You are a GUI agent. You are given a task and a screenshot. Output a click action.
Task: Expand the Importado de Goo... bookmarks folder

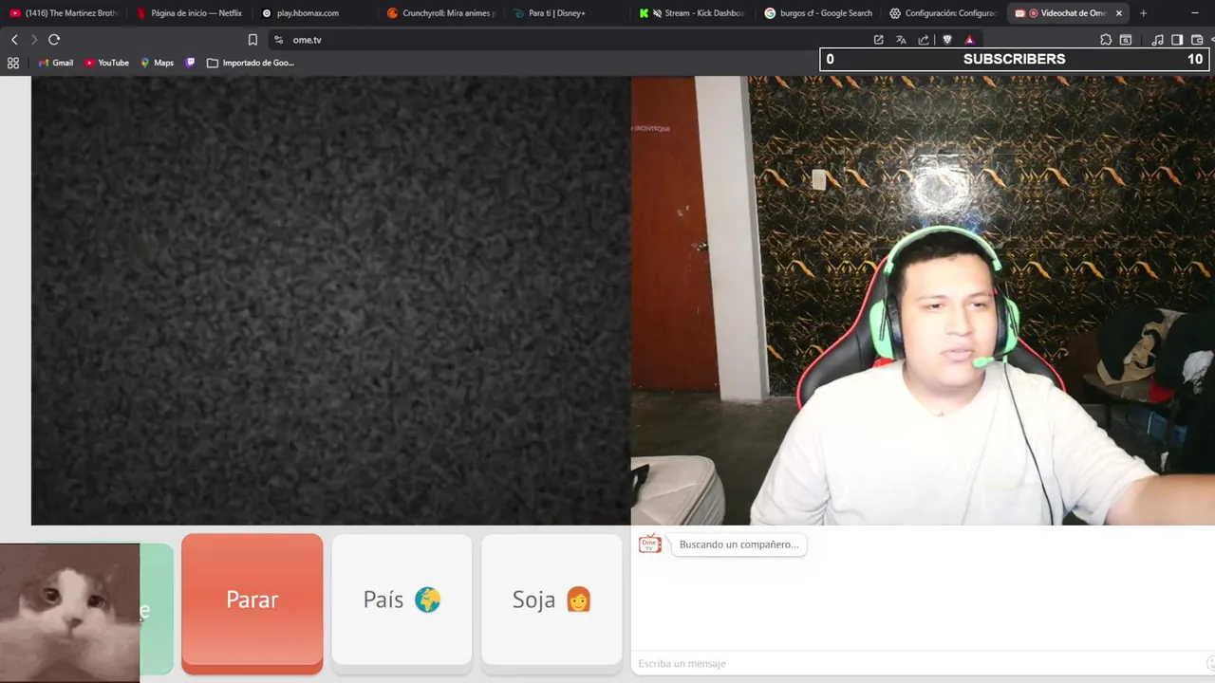[251, 63]
